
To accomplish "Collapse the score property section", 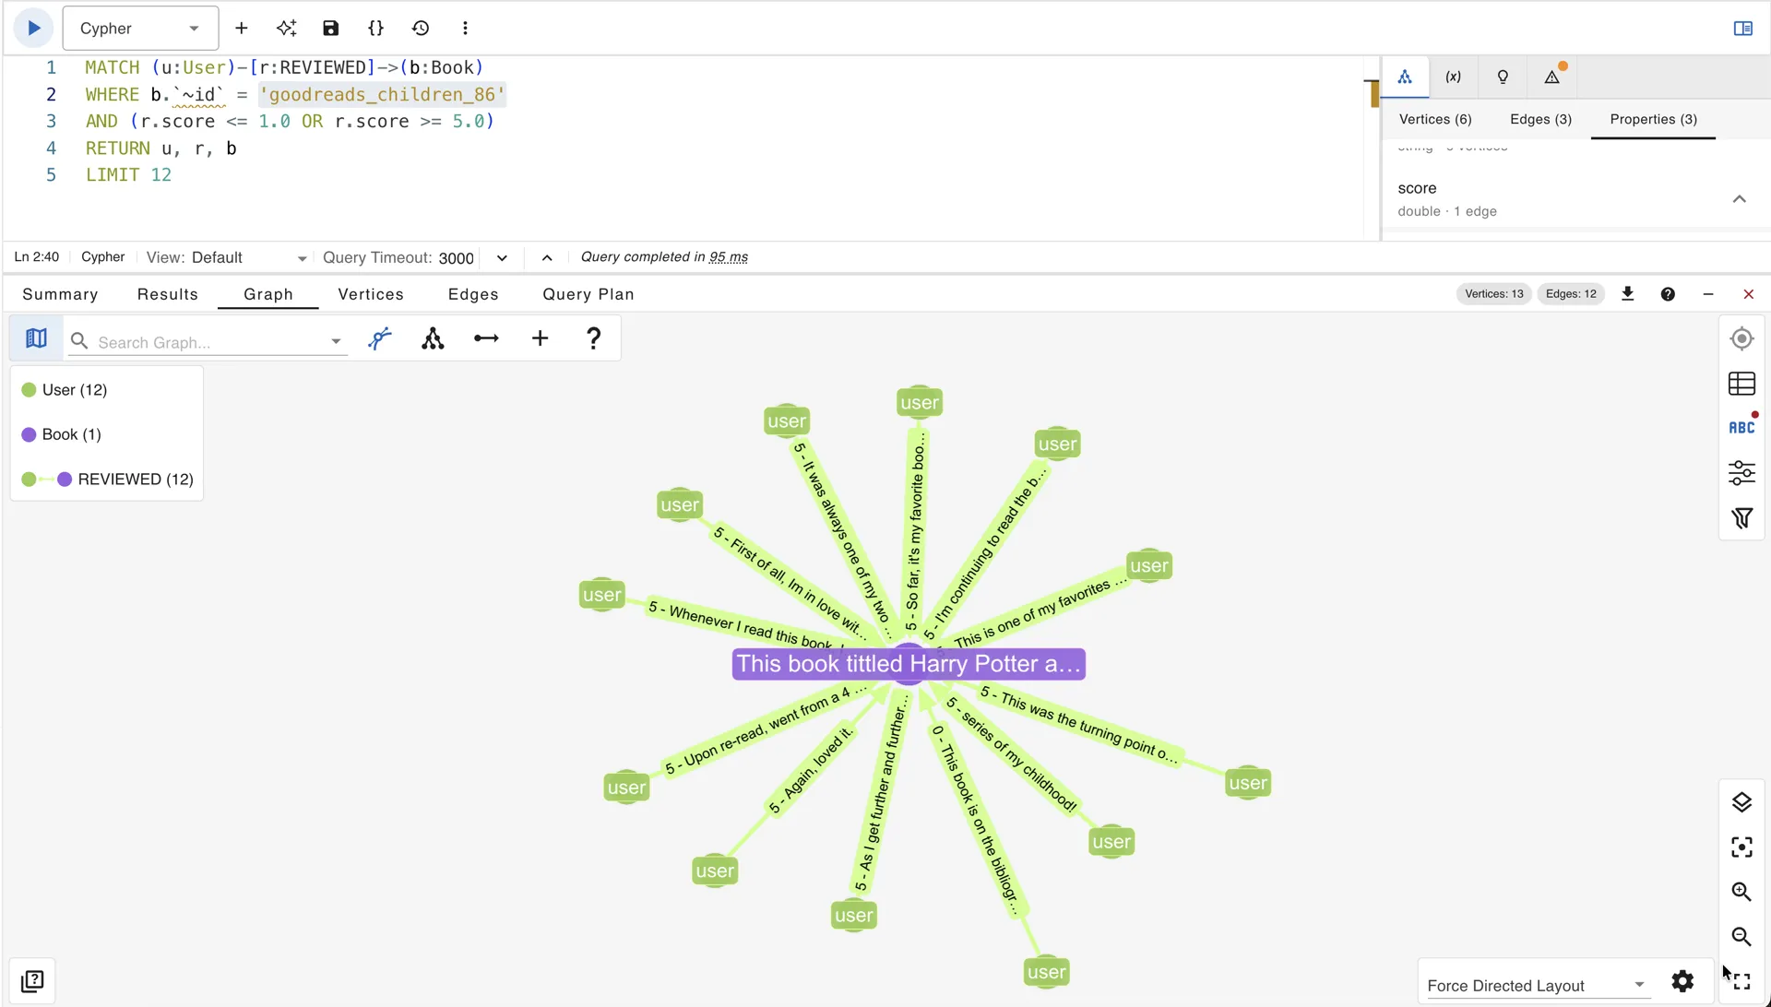I will [x=1739, y=199].
